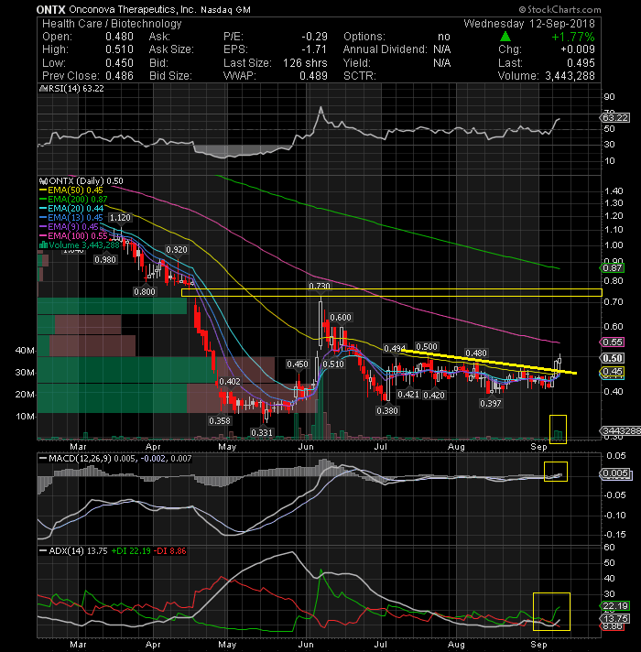The image size is (641, 652).
Task: Click the SCTR label
Action: coord(360,76)
